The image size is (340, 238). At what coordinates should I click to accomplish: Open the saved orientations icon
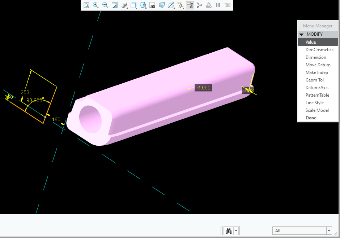tap(143, 5)
